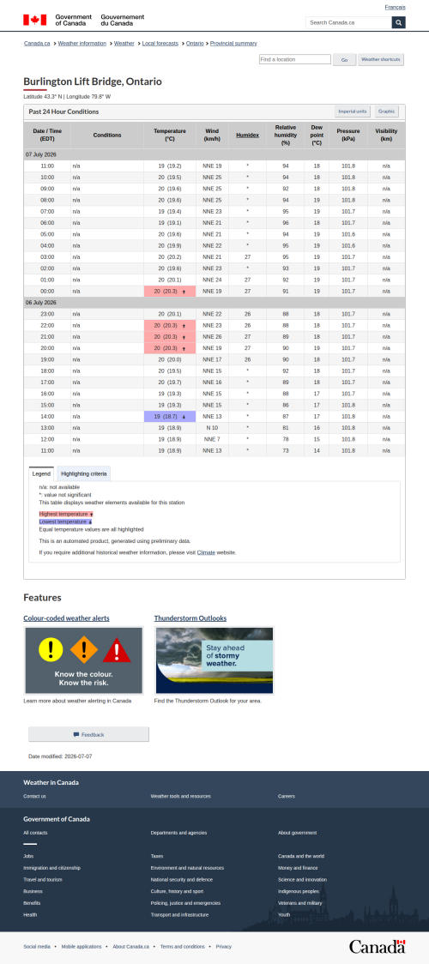Click the Lowest temperature legend swatch
The height and width of the screenshot is (964, 429).
tap(65, 521)
